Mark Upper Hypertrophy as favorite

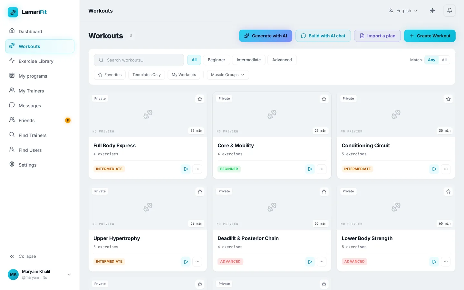point(200,192)
